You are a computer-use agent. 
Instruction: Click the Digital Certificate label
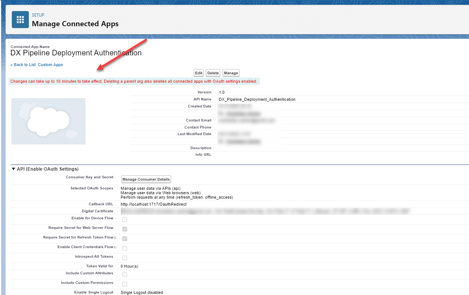pos(98,211)
